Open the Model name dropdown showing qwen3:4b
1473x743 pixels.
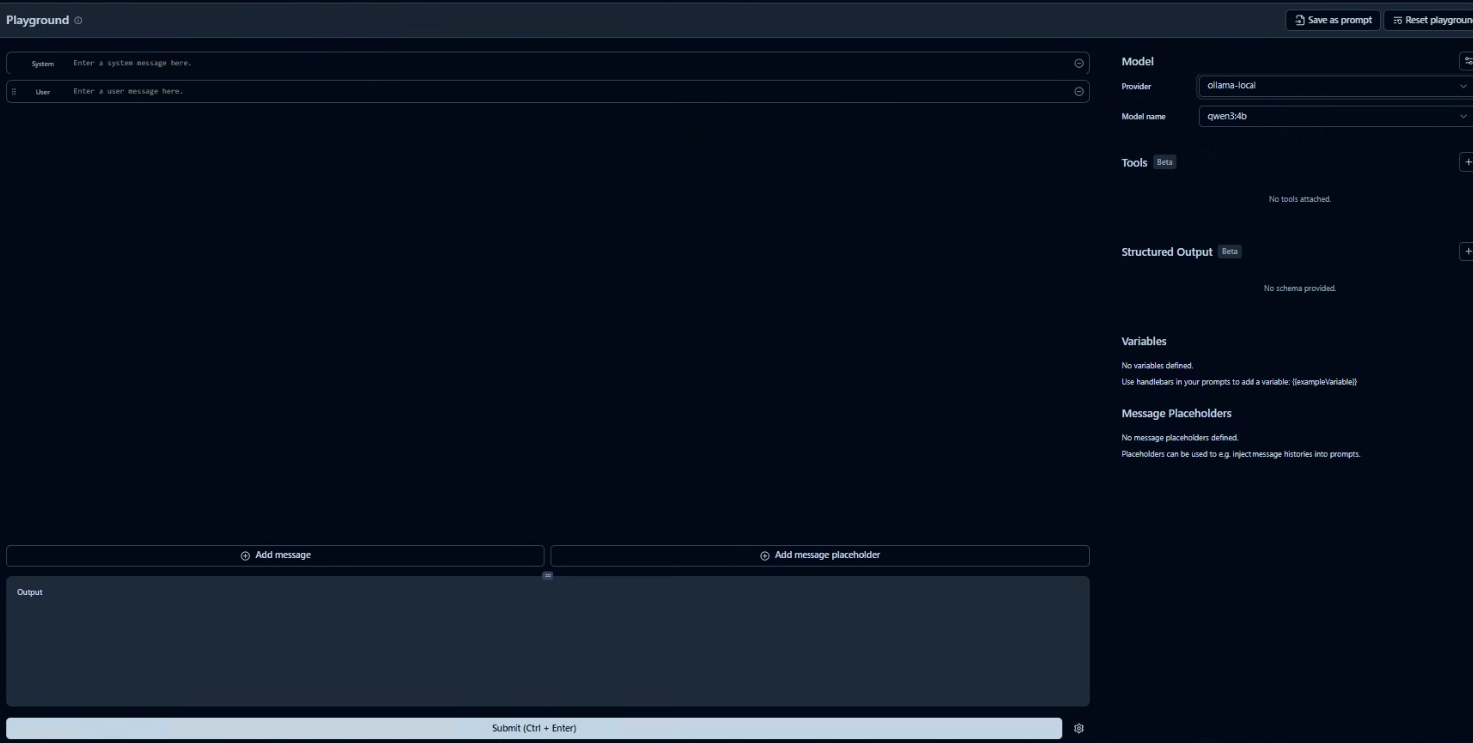[x=1334, y=116]
